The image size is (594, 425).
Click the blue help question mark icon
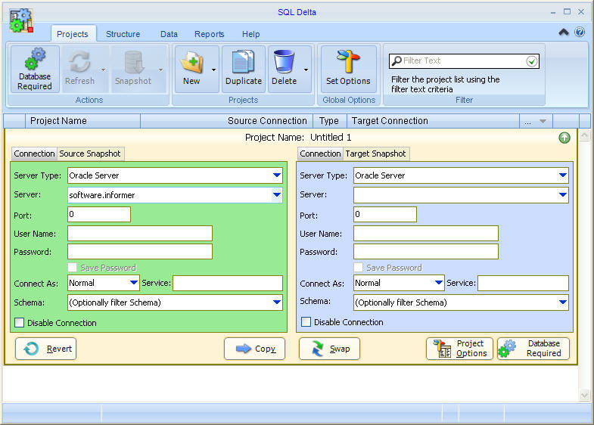pos(579,32)
